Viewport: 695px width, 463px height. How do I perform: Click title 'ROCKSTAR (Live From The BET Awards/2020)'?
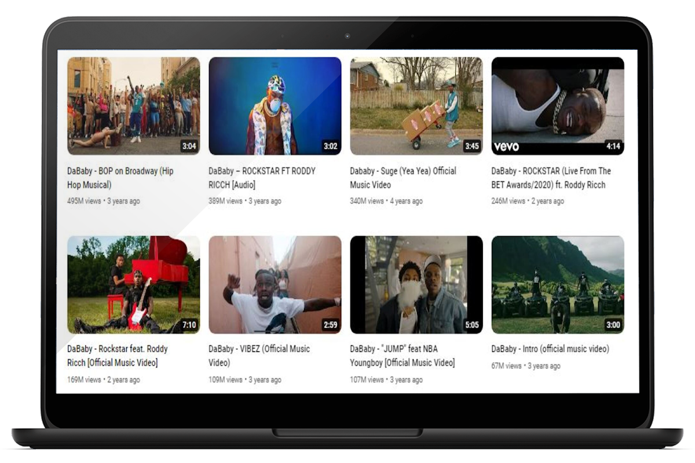click(x=551, y=178)
